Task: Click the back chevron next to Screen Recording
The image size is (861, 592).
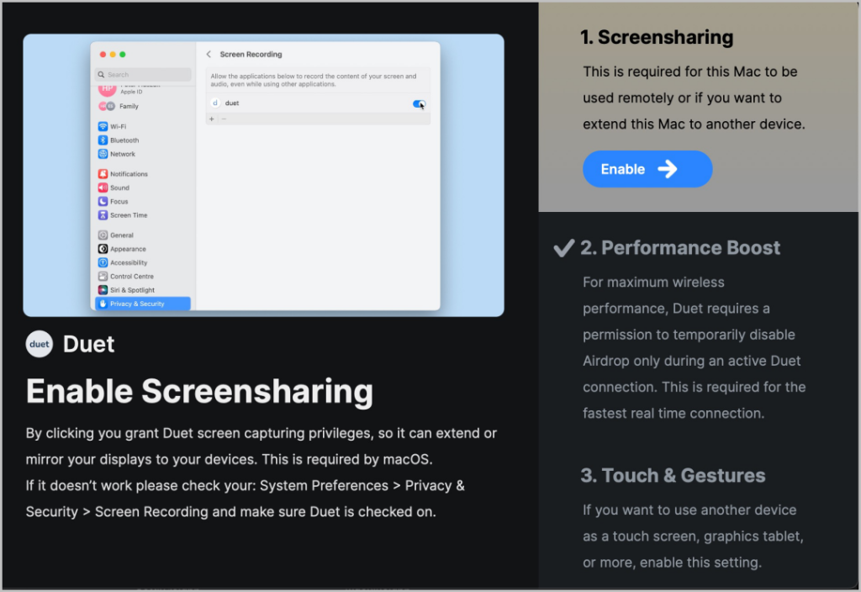Action: click(209, 54)
